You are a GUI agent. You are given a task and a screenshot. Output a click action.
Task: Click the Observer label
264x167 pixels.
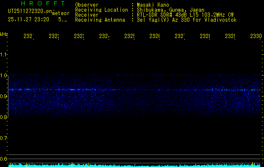pyautogui.click(x=87, y=5)
